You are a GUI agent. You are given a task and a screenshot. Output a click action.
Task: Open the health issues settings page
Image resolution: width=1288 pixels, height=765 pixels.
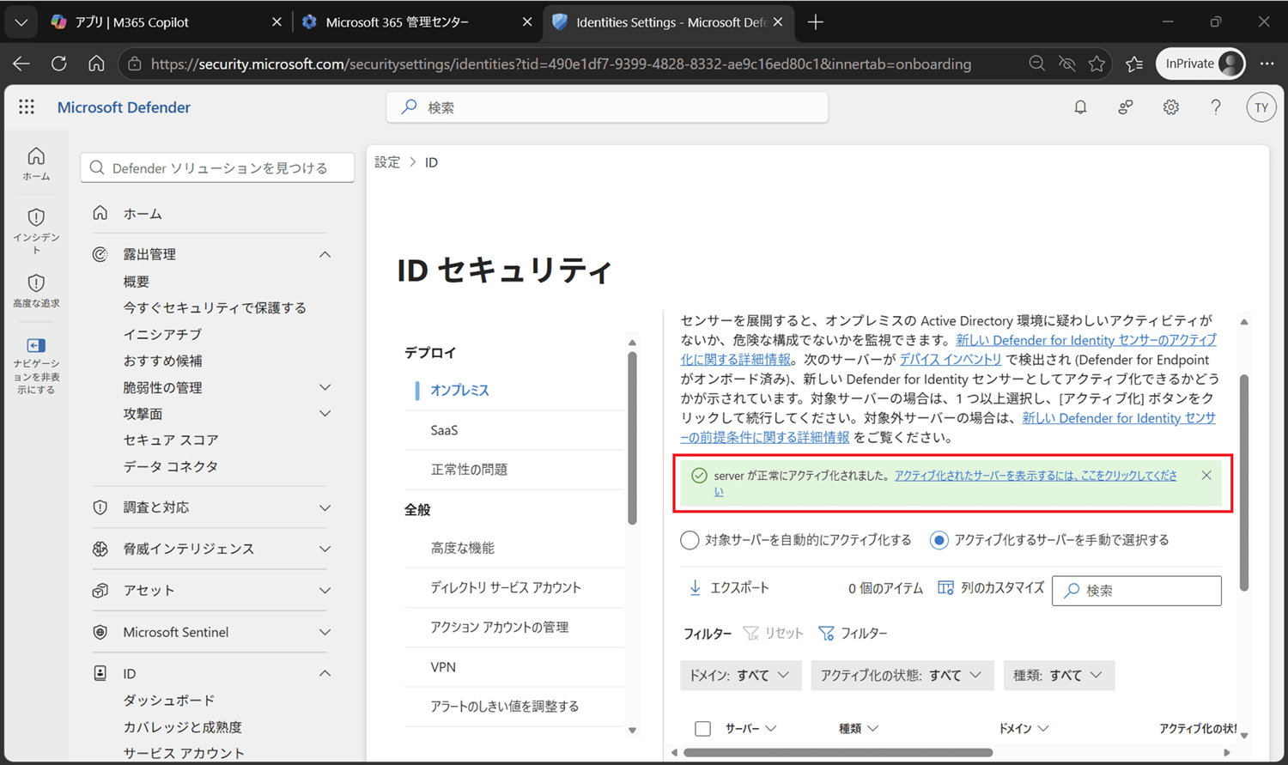tap(469, 470)
